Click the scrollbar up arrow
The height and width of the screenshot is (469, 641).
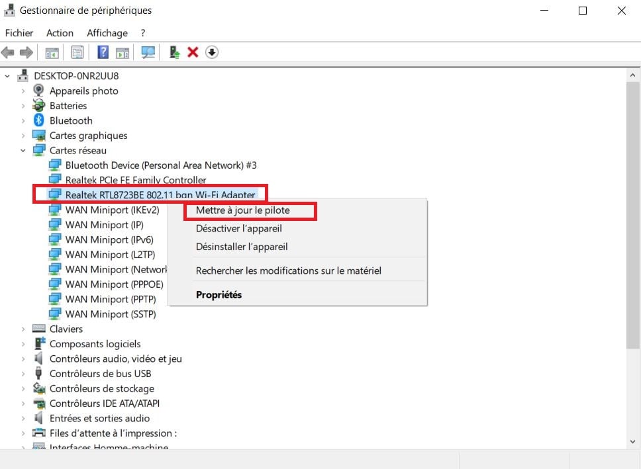click(632, 75)
